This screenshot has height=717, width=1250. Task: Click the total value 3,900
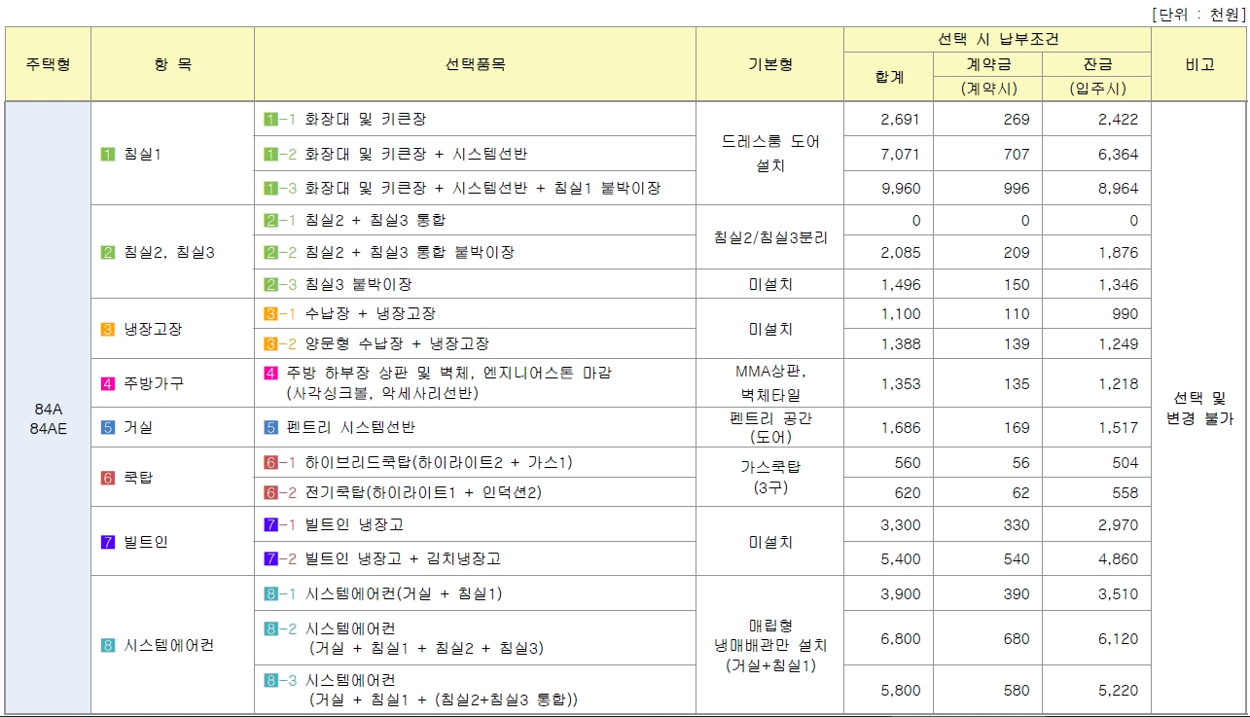coord(900,594)
